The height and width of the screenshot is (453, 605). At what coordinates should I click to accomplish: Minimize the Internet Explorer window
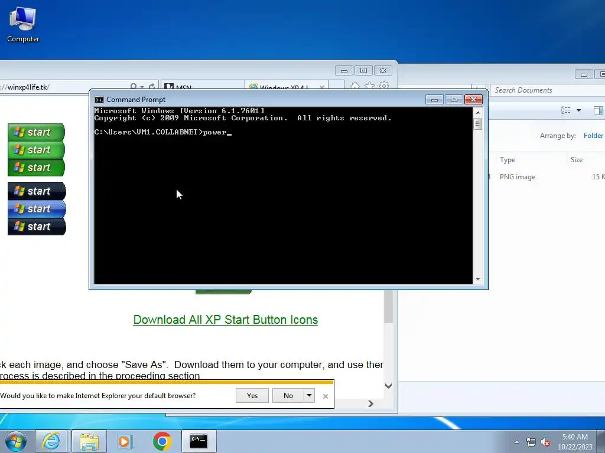point(344,71)
